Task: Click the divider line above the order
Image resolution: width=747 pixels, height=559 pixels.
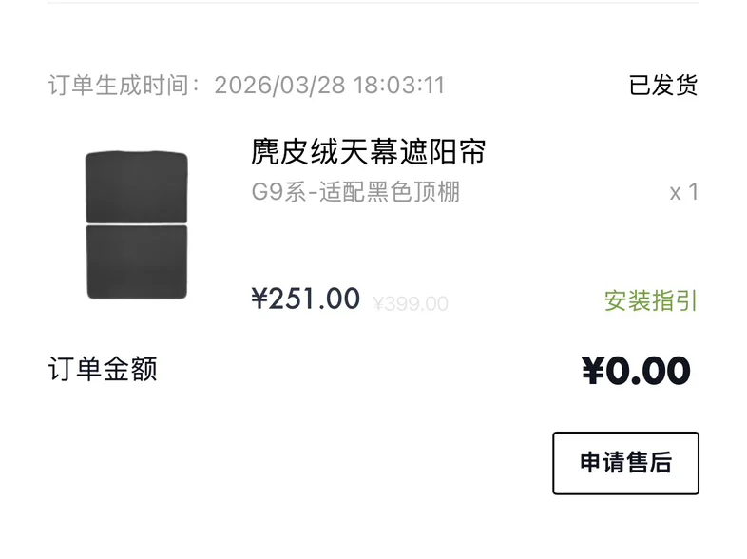Action: point(373,3)
